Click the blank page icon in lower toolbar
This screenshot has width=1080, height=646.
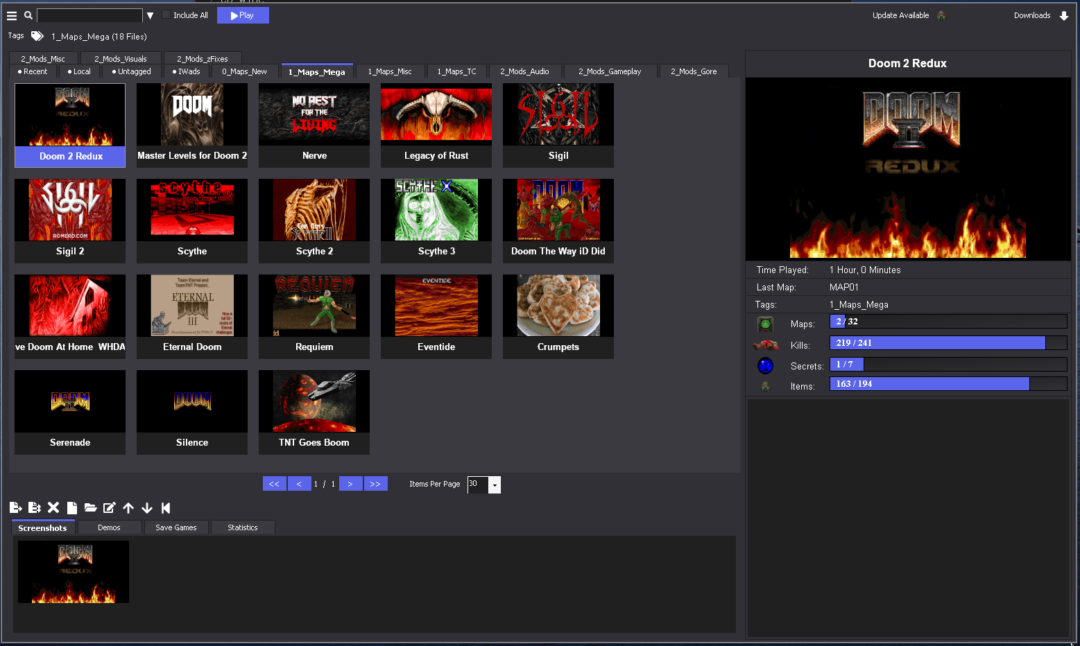(x=71, y=508)
